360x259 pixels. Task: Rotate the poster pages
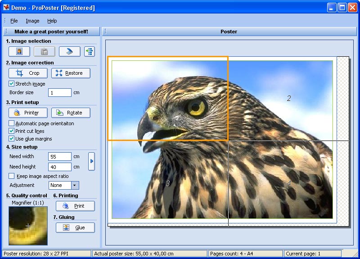click(70, 113)
